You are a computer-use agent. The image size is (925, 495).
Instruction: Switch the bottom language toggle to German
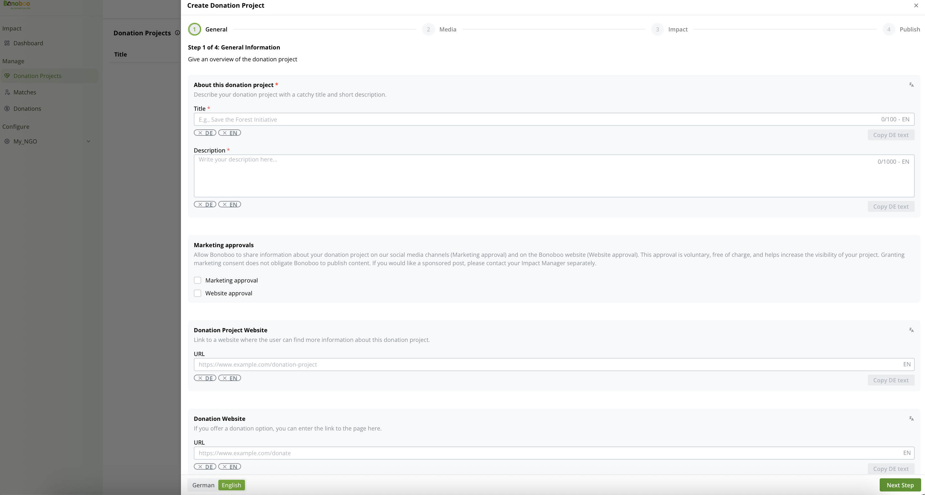coord(203,485)
